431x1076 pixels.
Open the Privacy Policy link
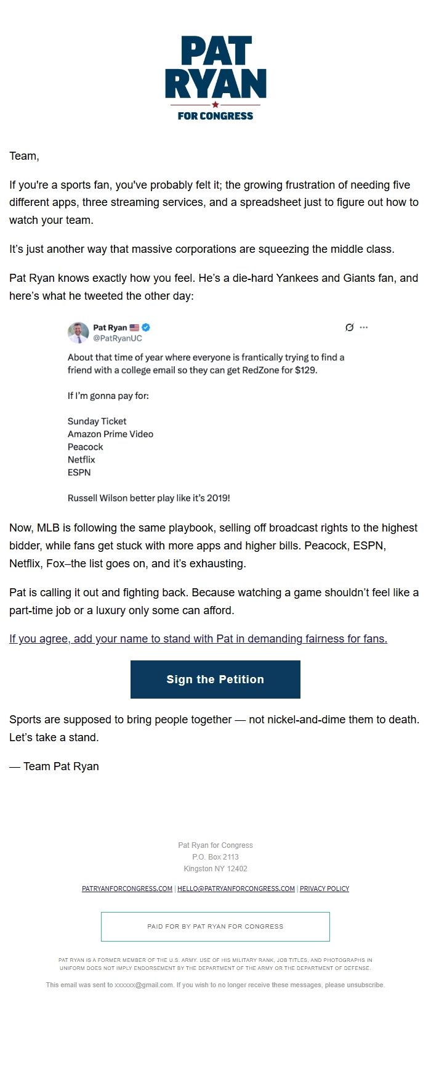324,889
